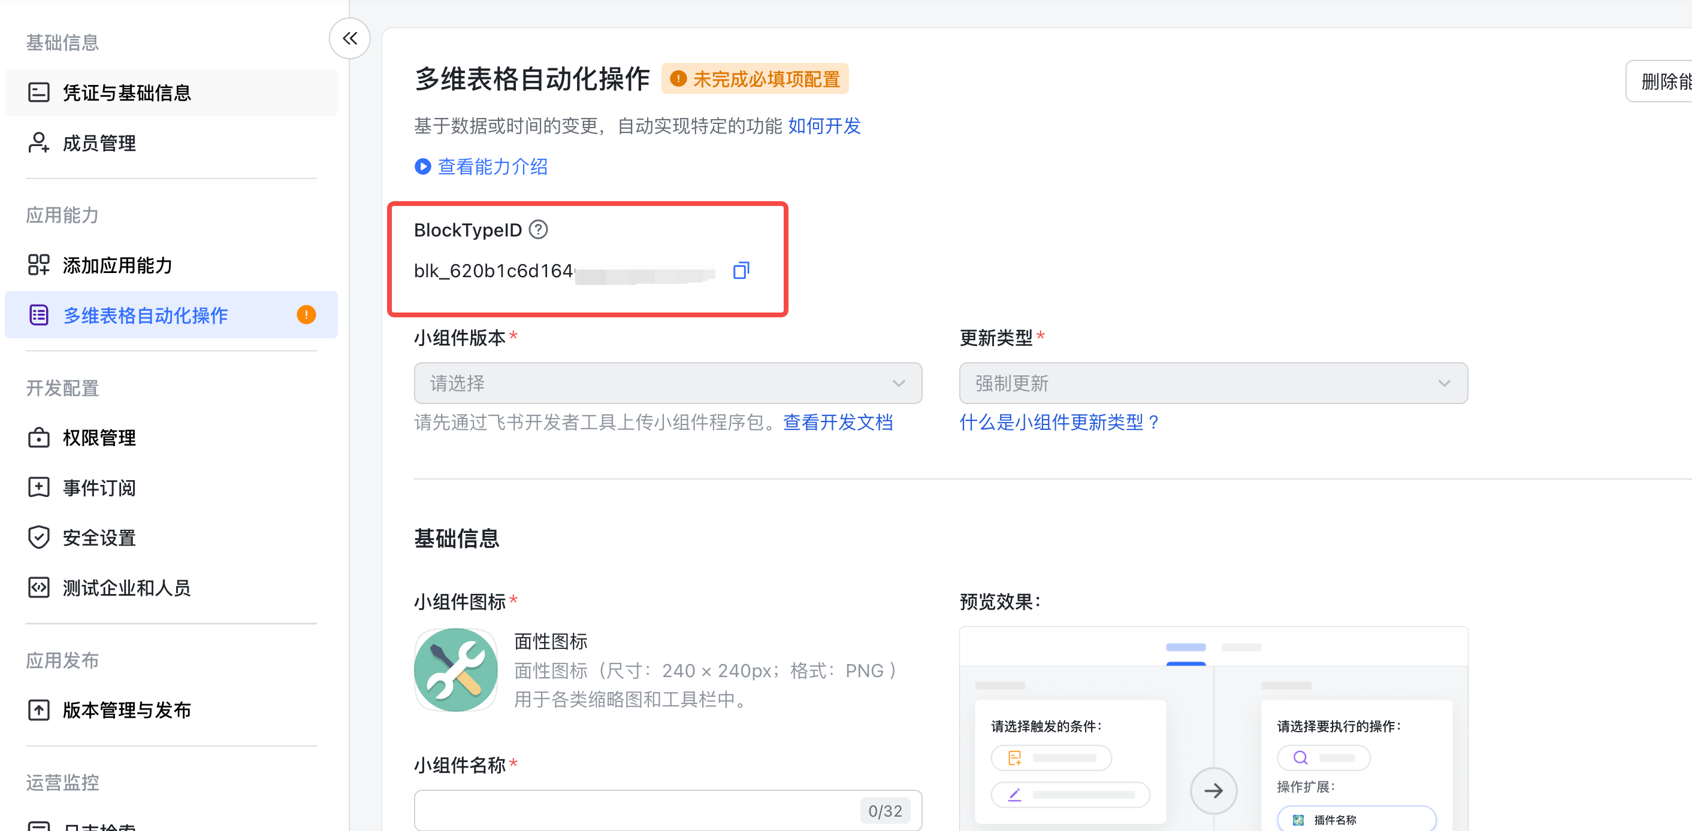
Task: Select the 凭证与基础信息 sidebar icon
Action: click(39, 92)
